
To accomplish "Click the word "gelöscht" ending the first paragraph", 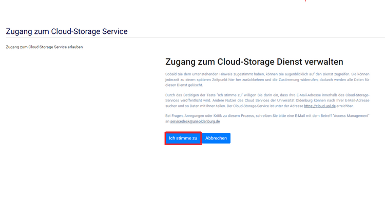I will tap(196, 85).
